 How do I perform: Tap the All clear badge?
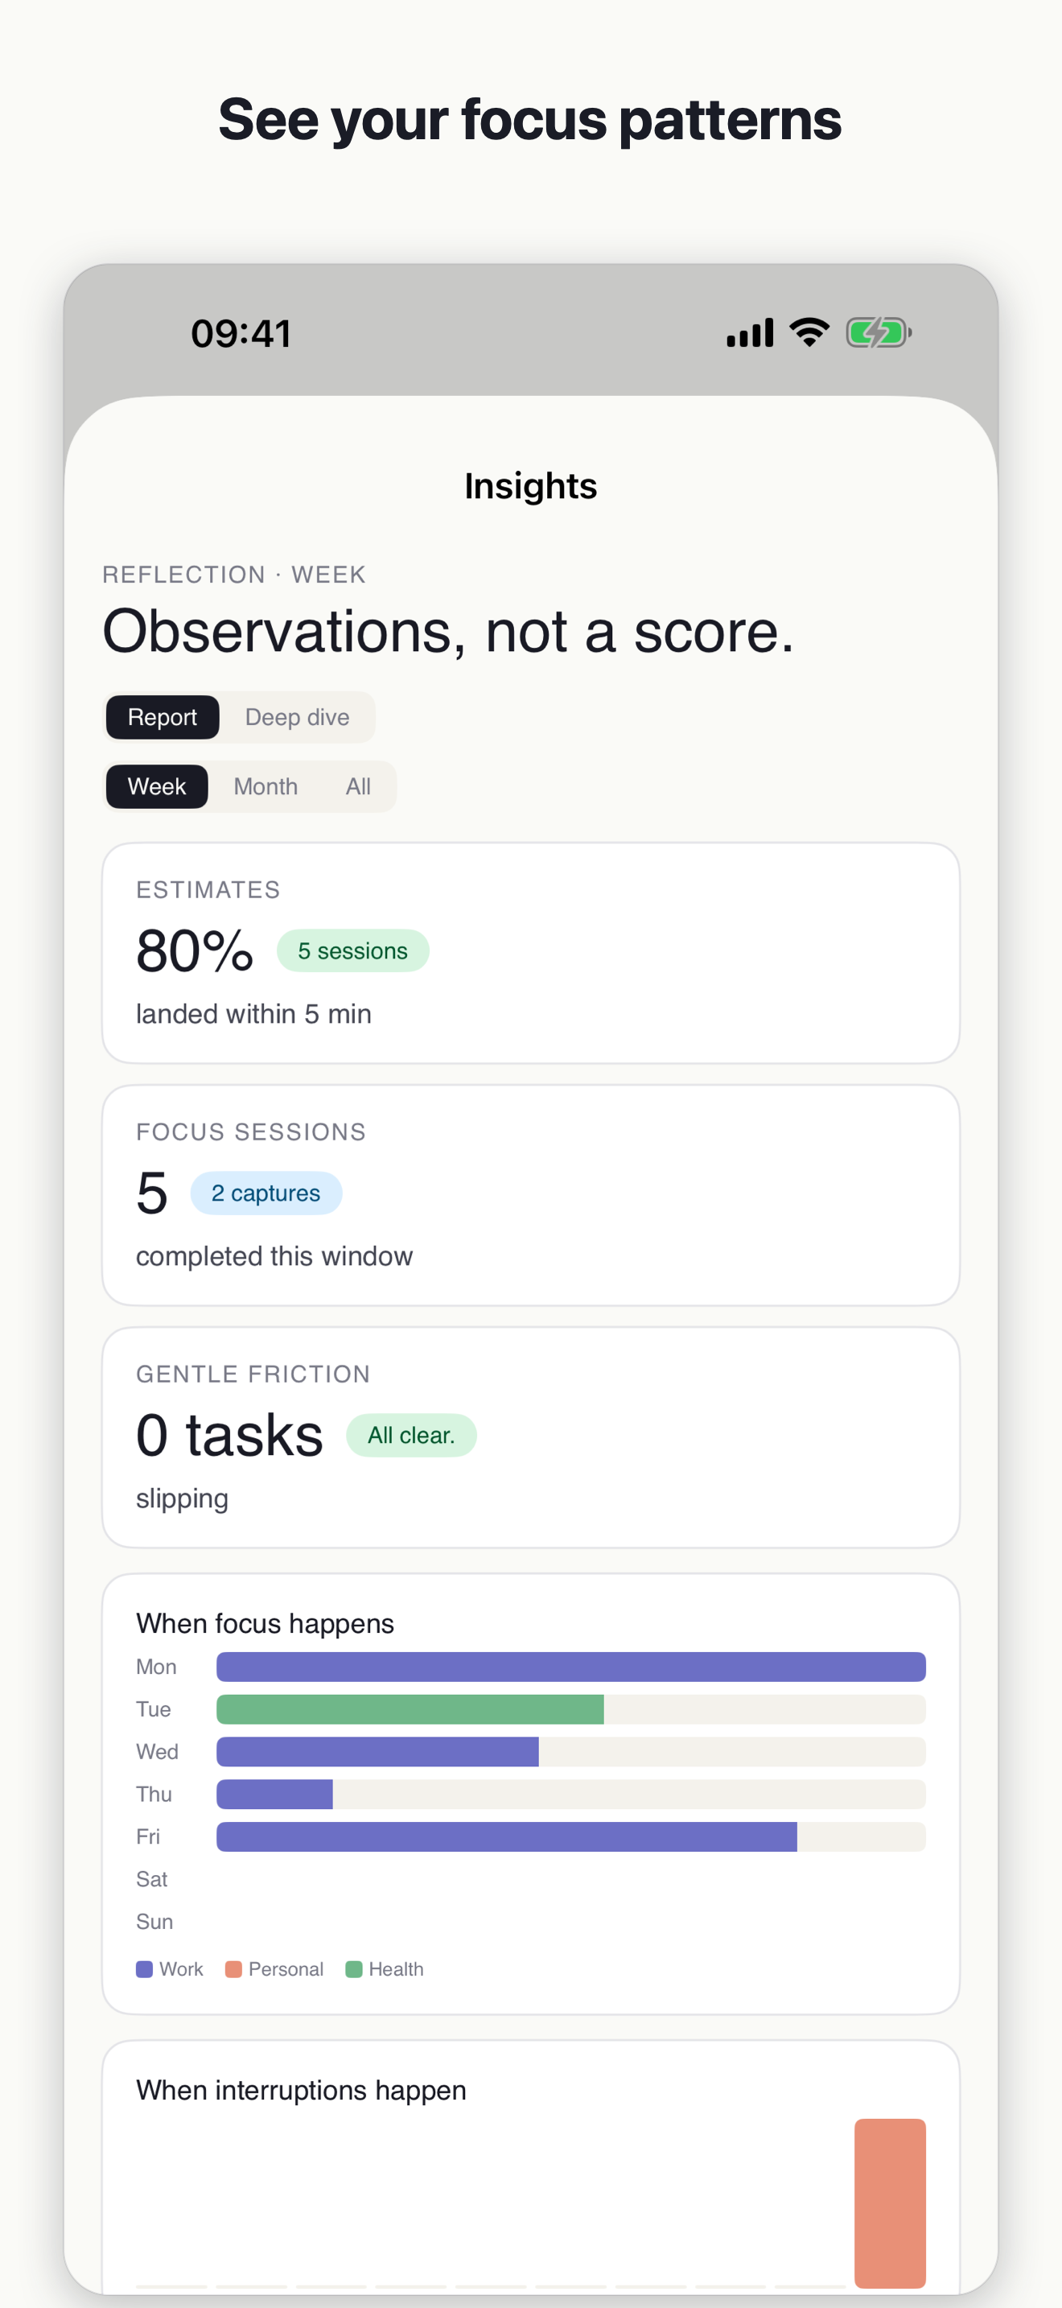coord(411,1434)
